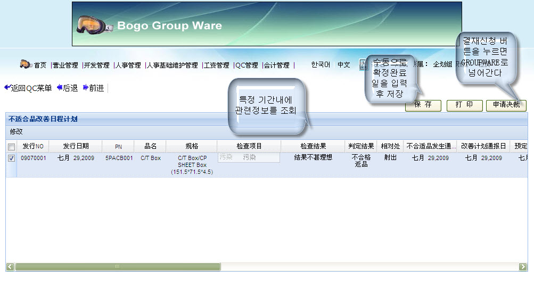Uncheck the row 09070001 checkbox
The height and width of the screenshot is (302, 534).
[x=11, y=158]
